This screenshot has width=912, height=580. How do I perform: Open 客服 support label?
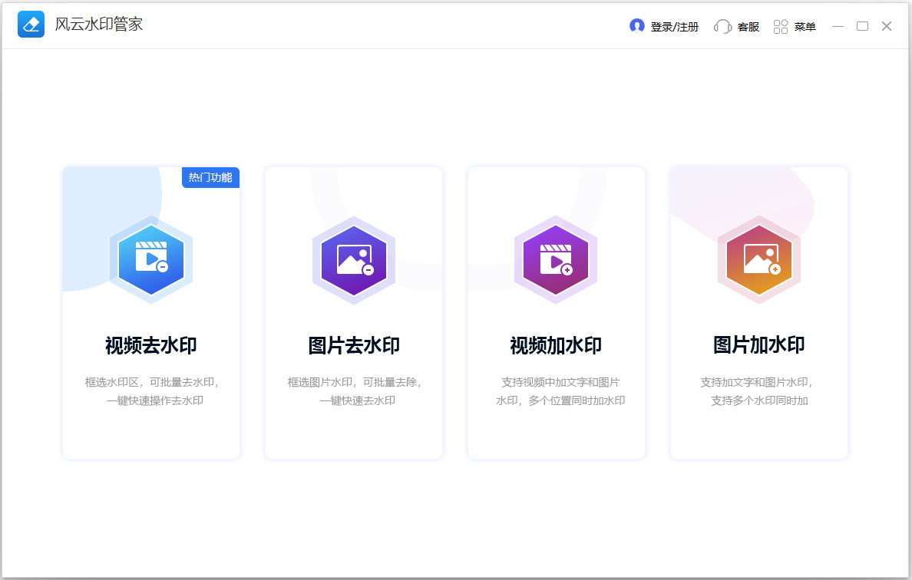pos(748,27)
